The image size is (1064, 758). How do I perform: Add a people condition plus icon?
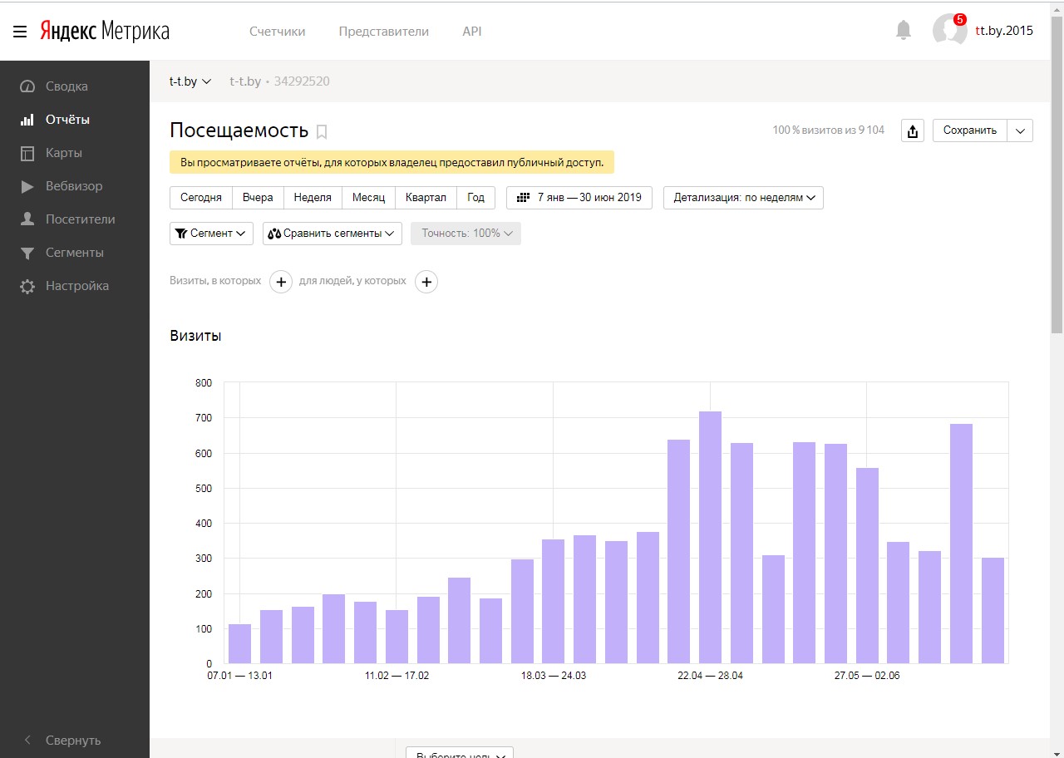426,282
